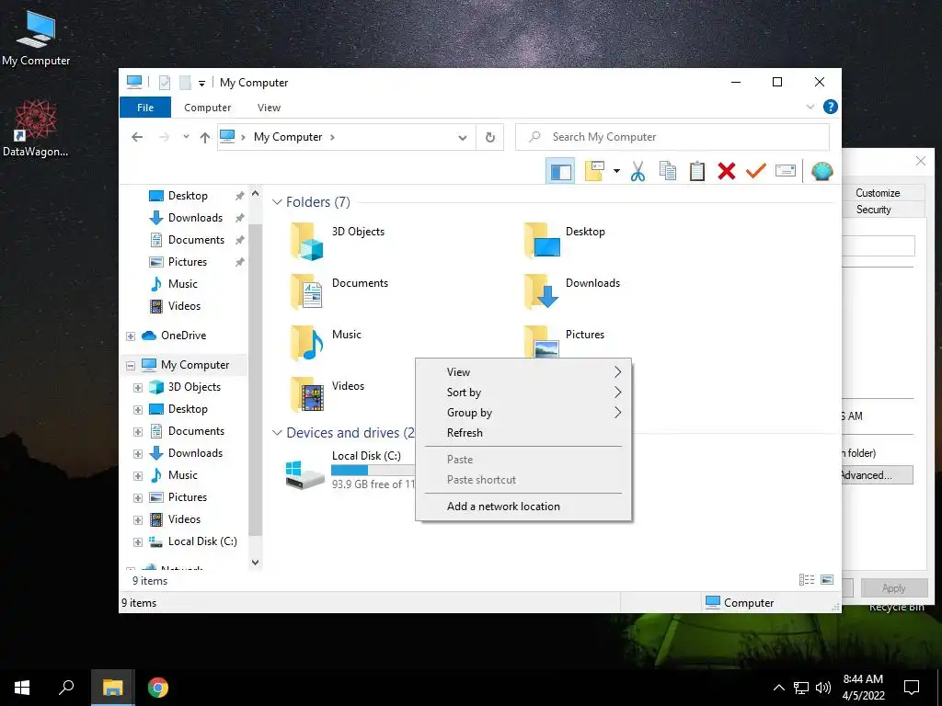This screenshot has width=942, height=706.
Task: Open Quick Access Toolbar customize dropdown
Action: coord(201,84)
